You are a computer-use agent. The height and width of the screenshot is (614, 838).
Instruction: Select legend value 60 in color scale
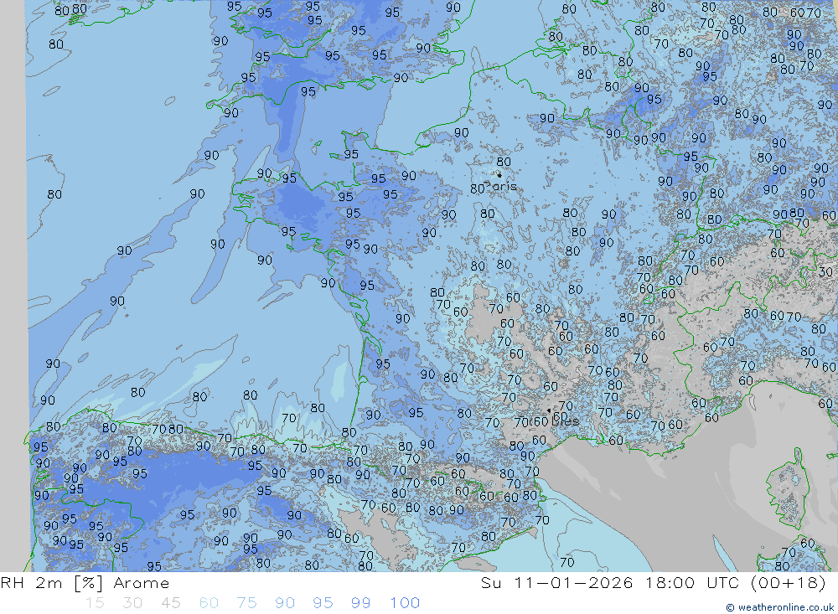[209, 603]
